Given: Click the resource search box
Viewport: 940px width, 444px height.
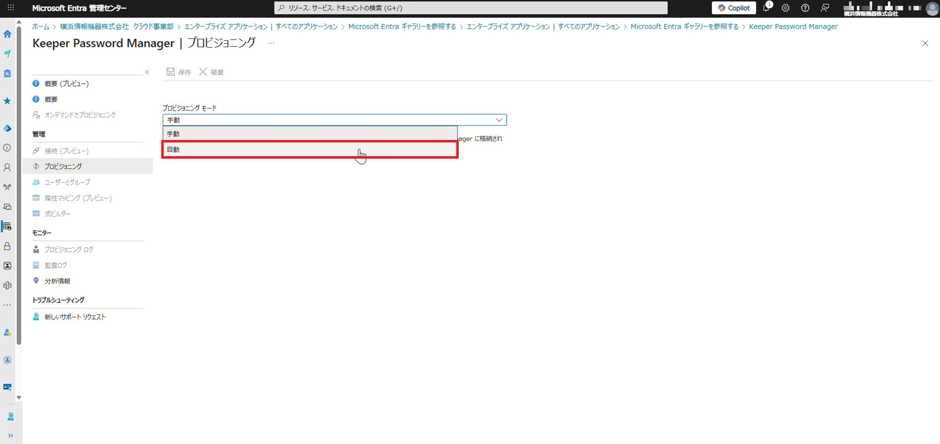Looking at the screenshot, I should (x=470, y=8).
